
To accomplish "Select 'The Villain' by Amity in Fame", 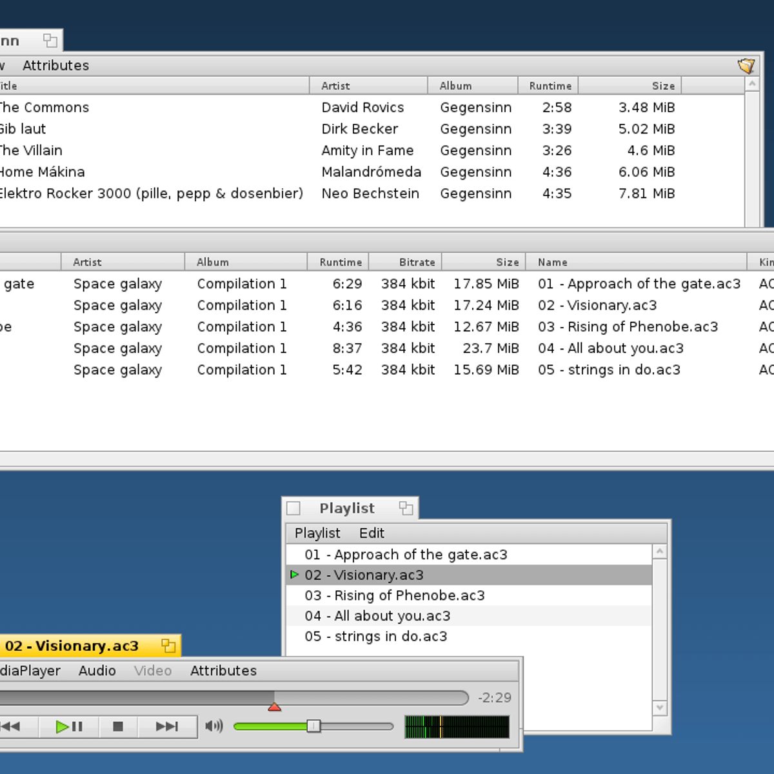I will point(31,150).
